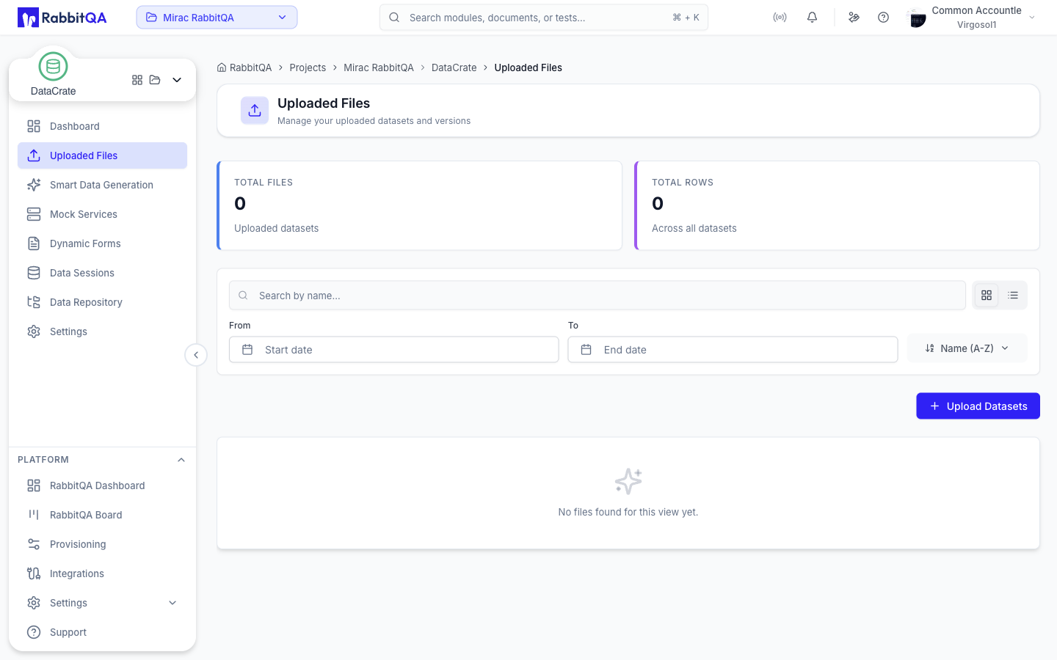Click the Mock Services server icon
1057x660 pixels.
click(x=34, y=214)
